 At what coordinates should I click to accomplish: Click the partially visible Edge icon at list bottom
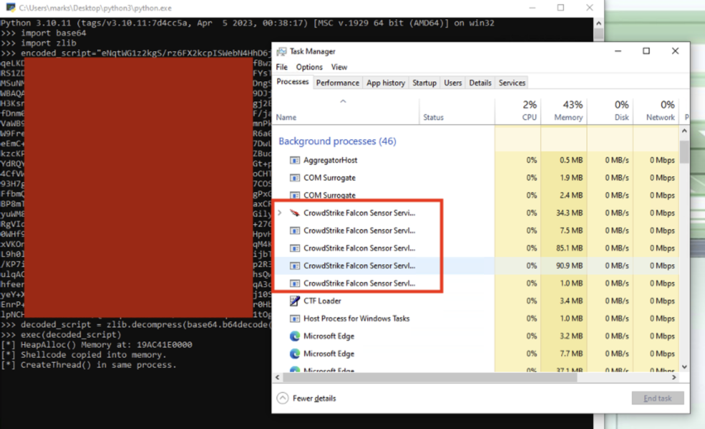[x=294, y=370]
